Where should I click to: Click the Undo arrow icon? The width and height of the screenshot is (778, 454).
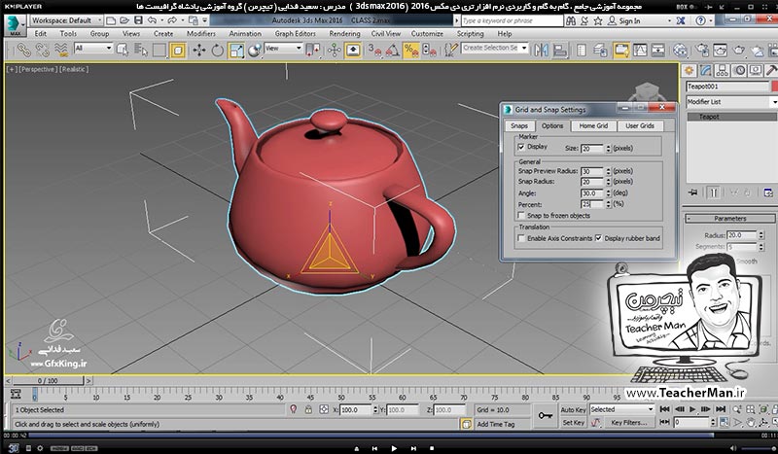click(x=153, y=20)
